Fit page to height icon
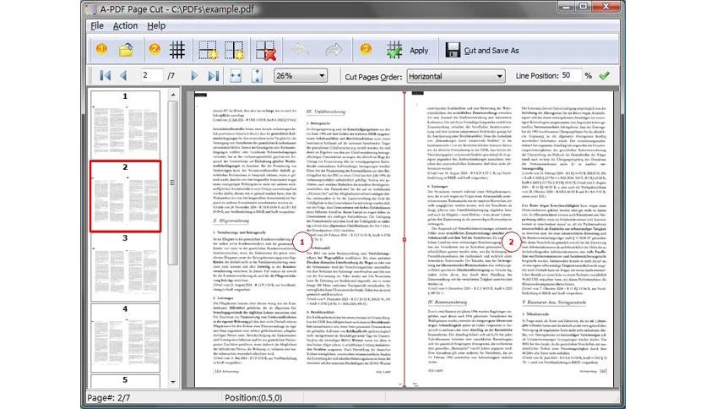This screenshot has width=706, height=409. pos(257,76)
